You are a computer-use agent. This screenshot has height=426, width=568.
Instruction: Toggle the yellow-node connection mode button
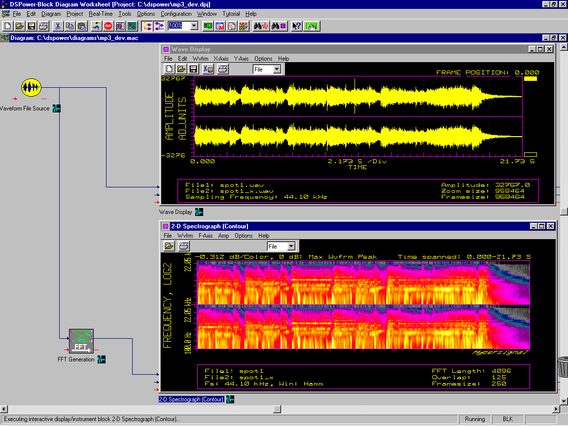(147, 26)
